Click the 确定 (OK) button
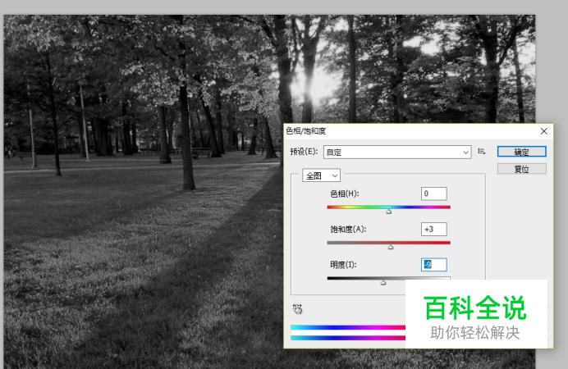Image resolution: width=568 pixels, height=369 pixels. coord(522,152)
